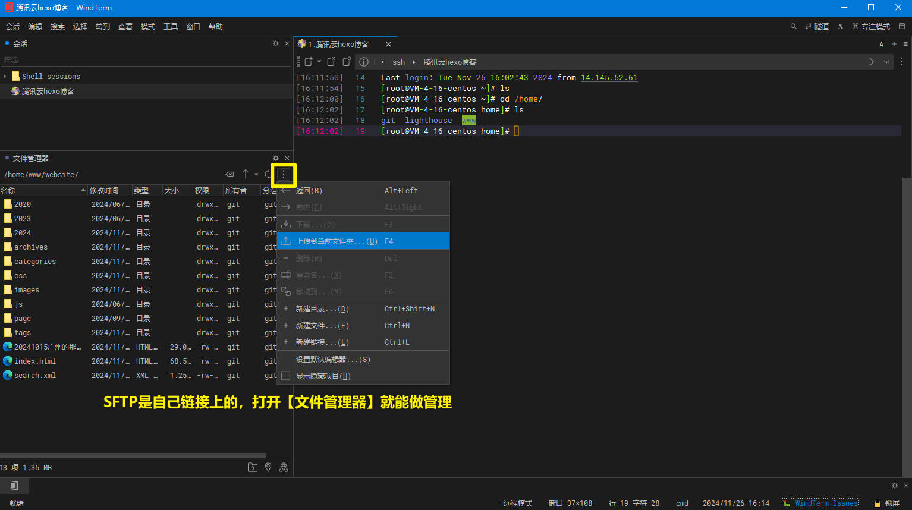Click the X server icon in top toolbar
This screenshot has height=510, width=912.
click(840, 26)
